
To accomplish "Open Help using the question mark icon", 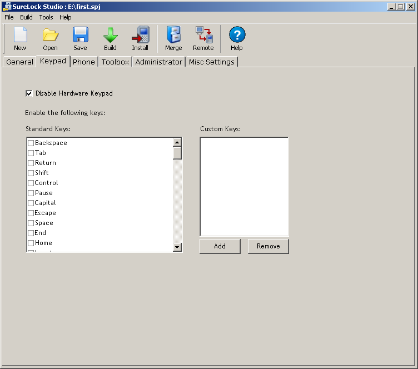I will (x=237, y=34).
